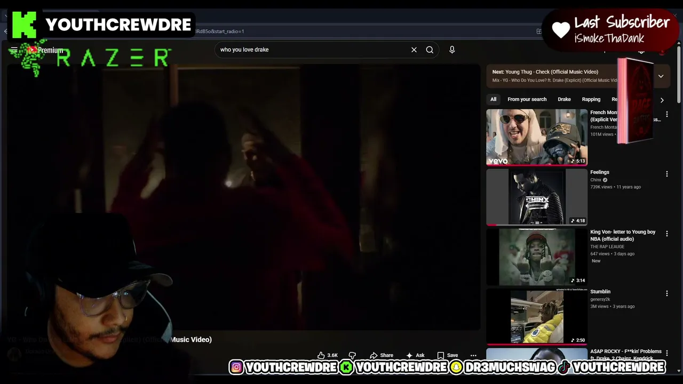
Task: Open more actions below the video player
Action: 473,355
